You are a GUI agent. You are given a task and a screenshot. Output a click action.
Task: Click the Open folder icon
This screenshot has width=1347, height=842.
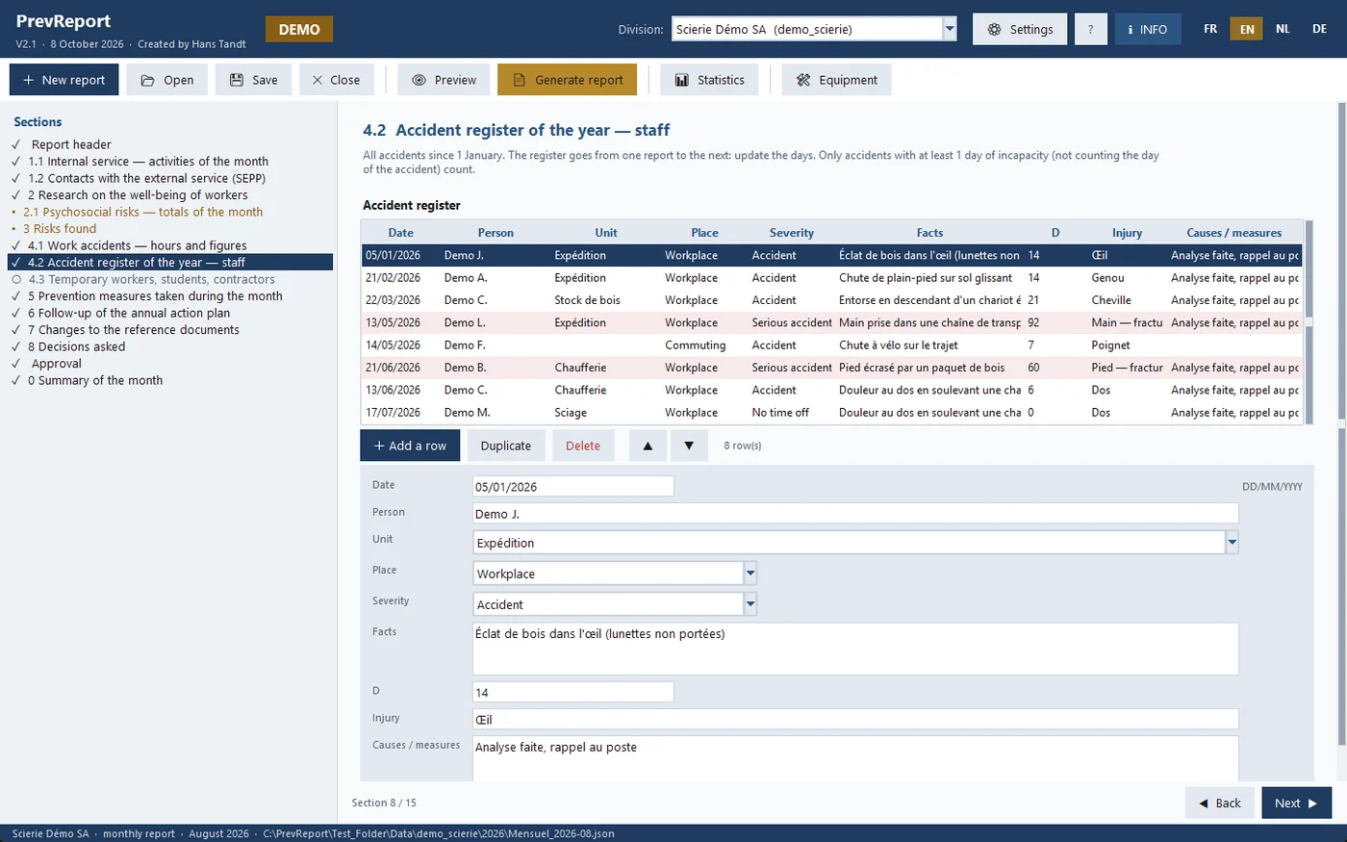coord(147,80)
